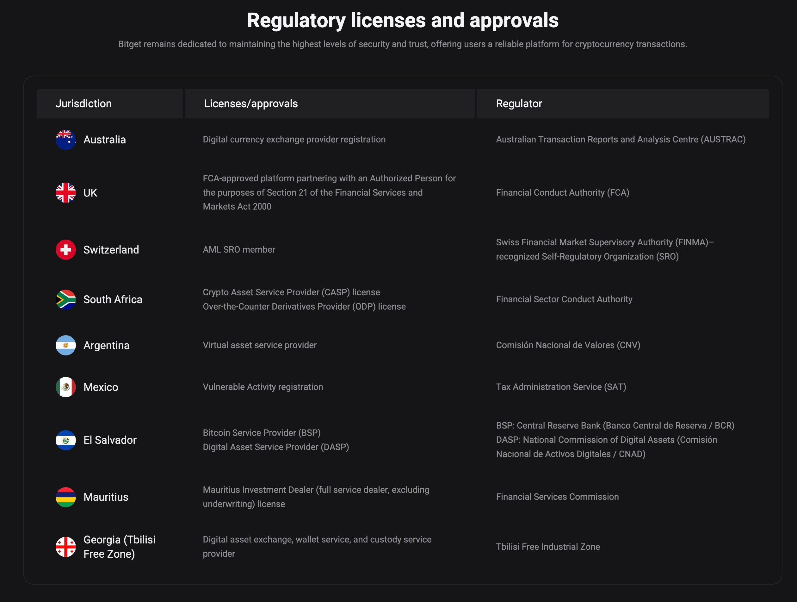Click the Switzerland flag icon

[65, 249]
